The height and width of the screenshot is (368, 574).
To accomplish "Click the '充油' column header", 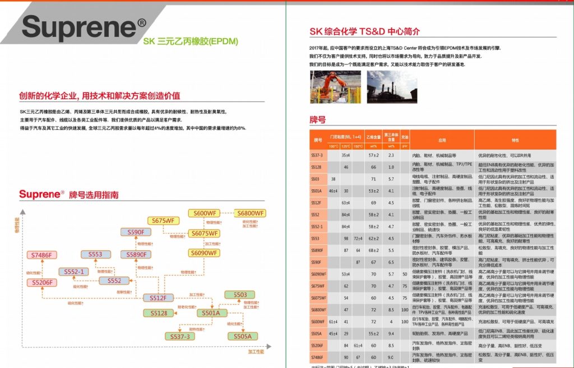I will (x=405, y=137).
